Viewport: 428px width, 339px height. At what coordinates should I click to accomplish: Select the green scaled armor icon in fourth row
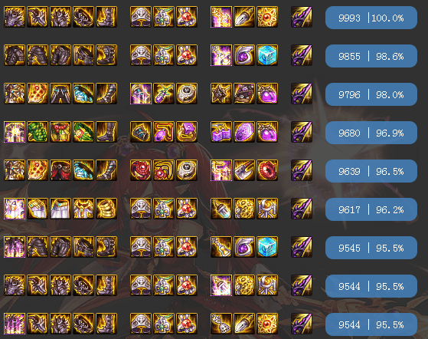click(38, 132)
